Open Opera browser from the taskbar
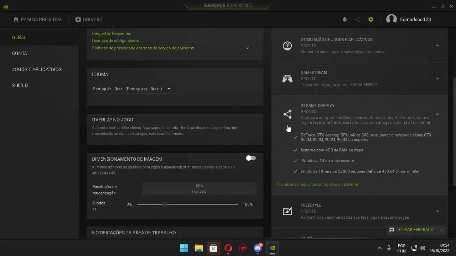The image size is (456, 256). tap(228, 248)
